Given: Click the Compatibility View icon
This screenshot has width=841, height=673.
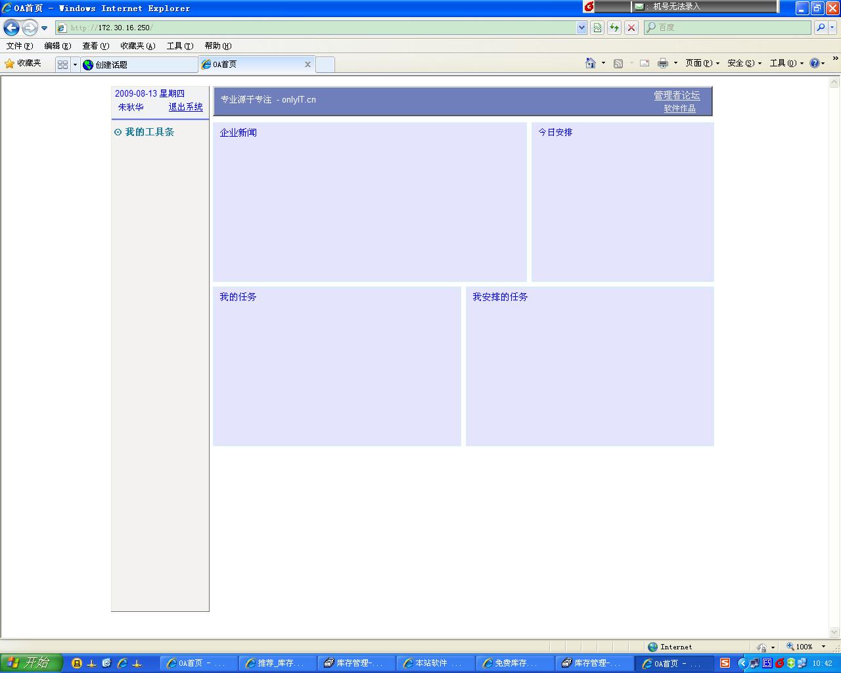Looking at the screenshot, I should [x=597, y=28].
